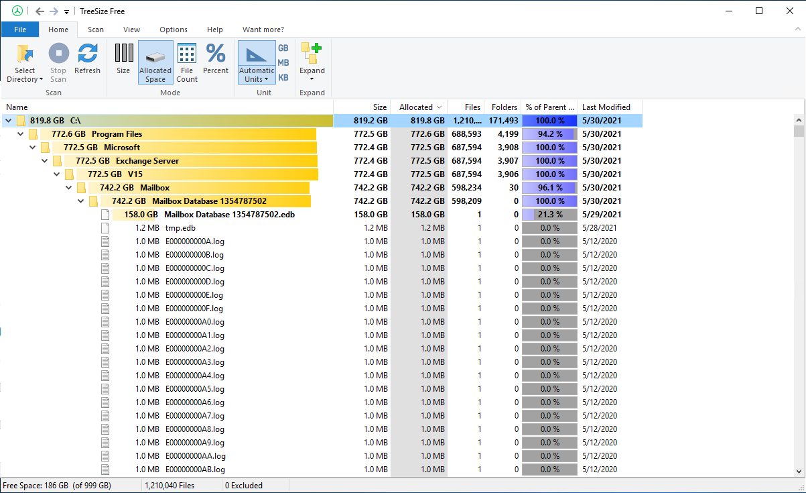
Task: Sort by the Folders column header
Action: tap(502, 107)
